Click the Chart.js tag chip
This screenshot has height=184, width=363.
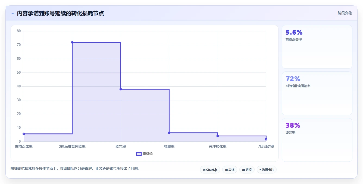click(x=210, y=170)
